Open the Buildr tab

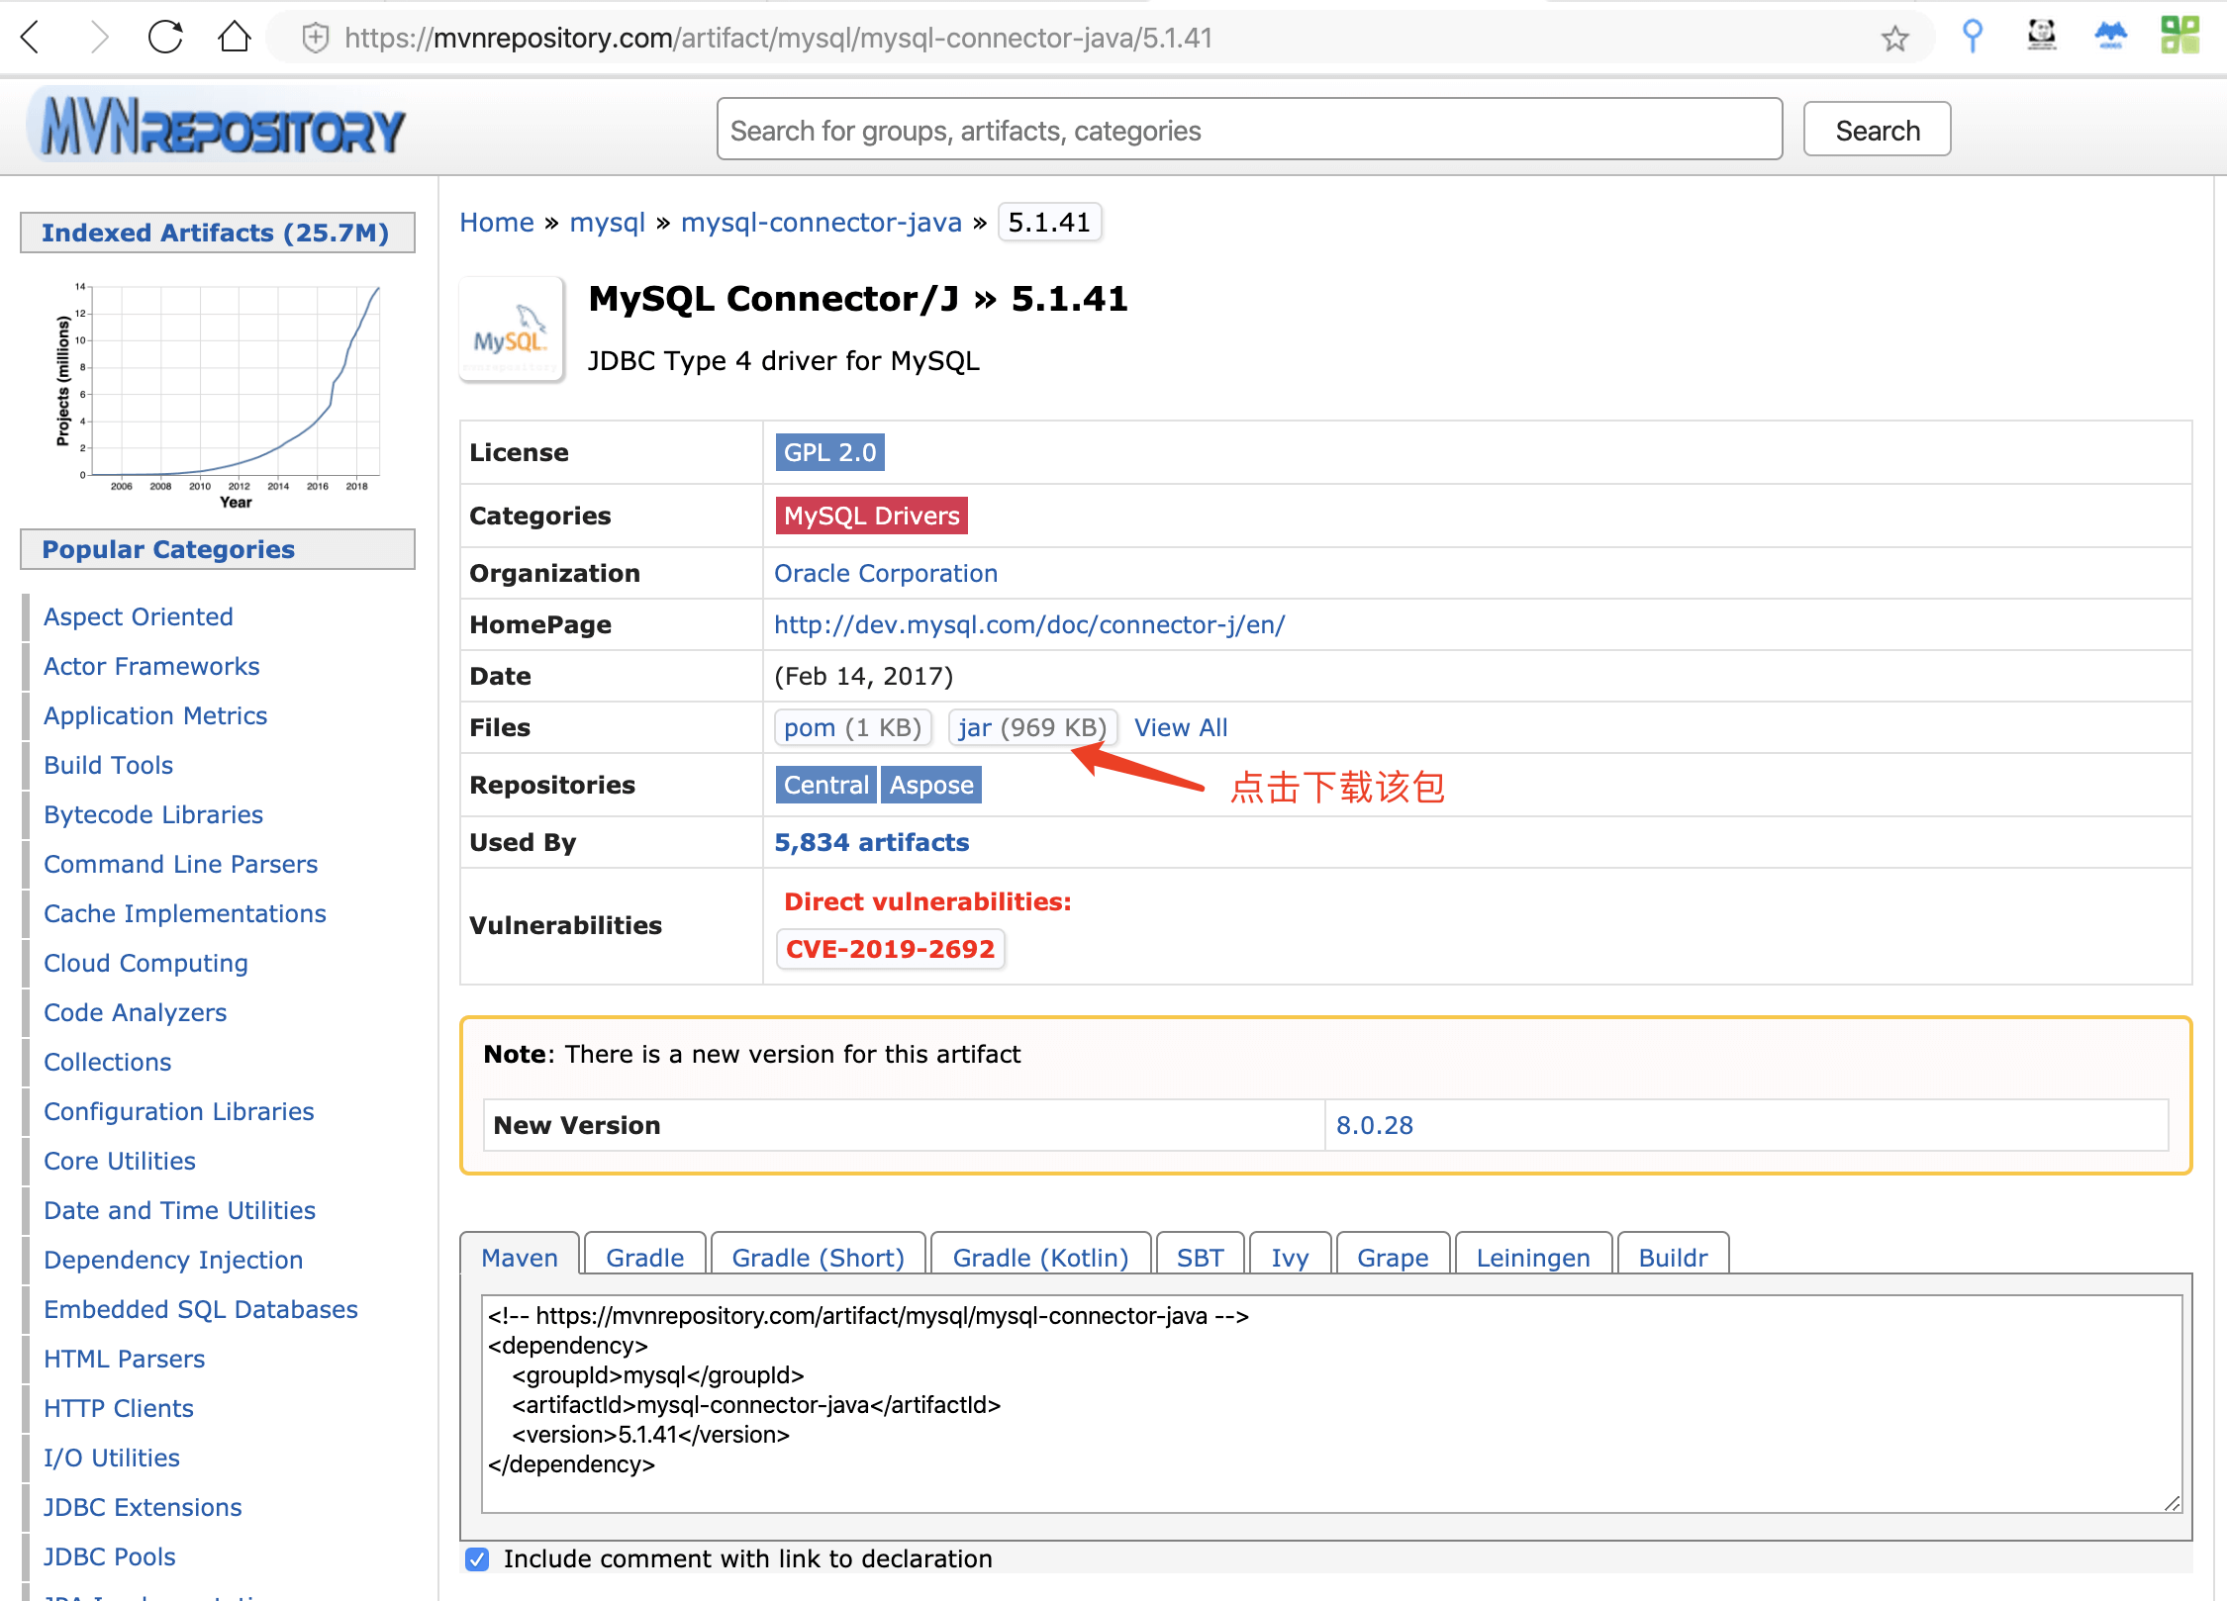click(x=1673, y=1257)
